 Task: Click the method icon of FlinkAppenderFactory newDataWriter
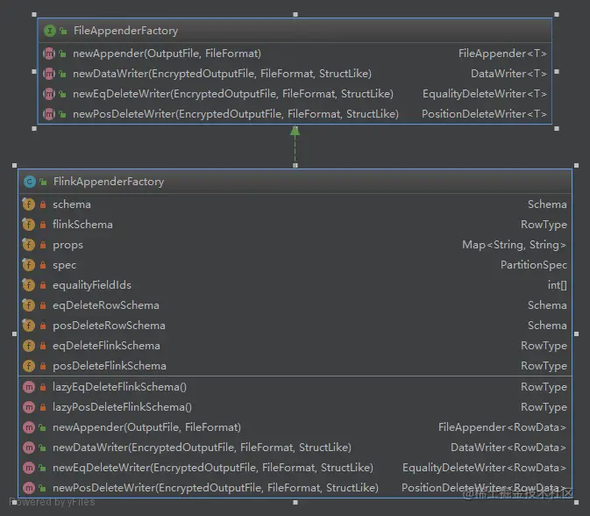(x=29, y=448)
